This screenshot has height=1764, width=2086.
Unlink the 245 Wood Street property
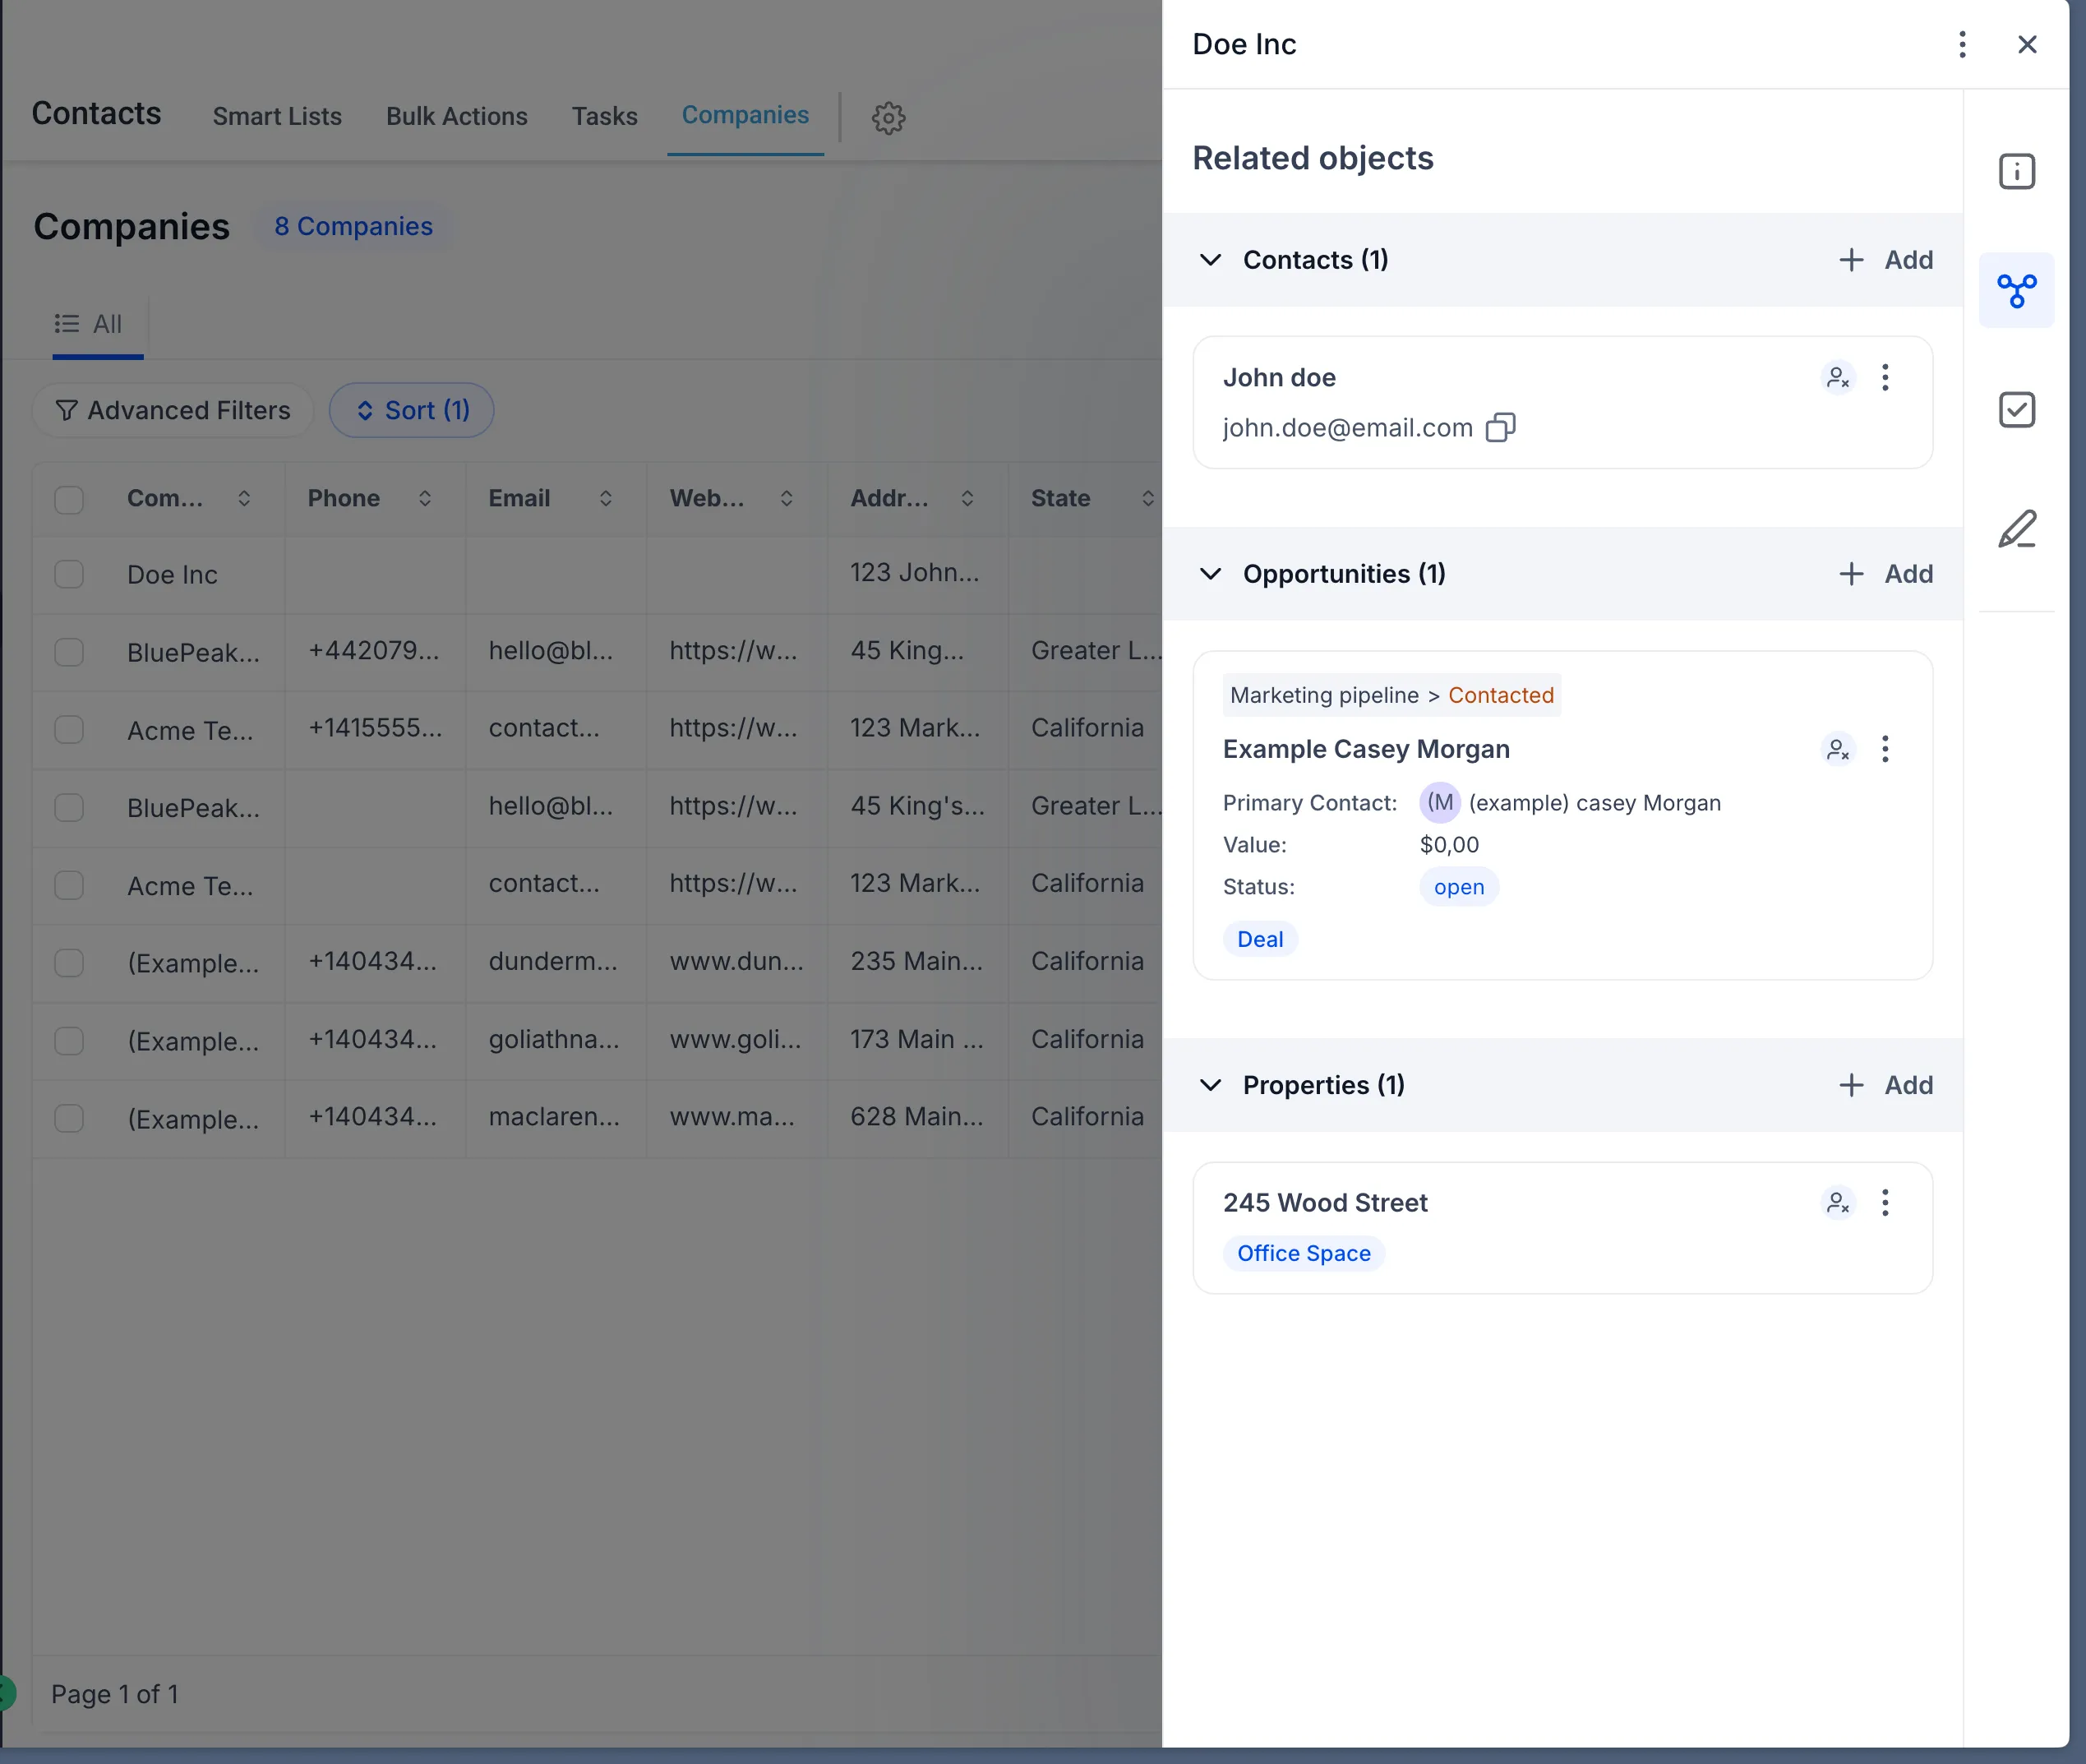[x=1838, y=1203]
